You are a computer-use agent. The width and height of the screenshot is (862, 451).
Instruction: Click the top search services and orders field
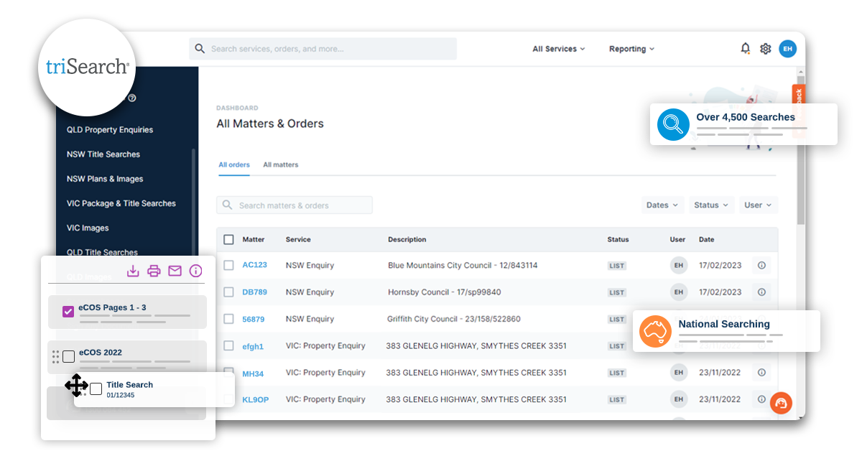(x=323, y=49)
